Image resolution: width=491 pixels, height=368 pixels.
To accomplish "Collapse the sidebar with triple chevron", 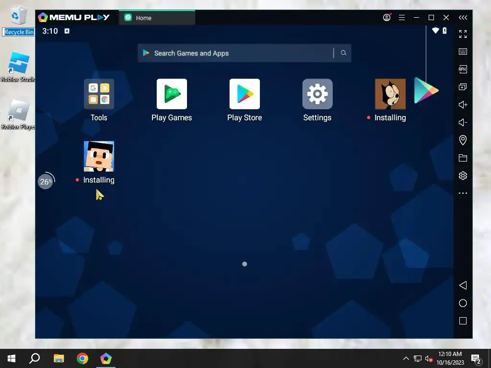I will tap(463, 18).
